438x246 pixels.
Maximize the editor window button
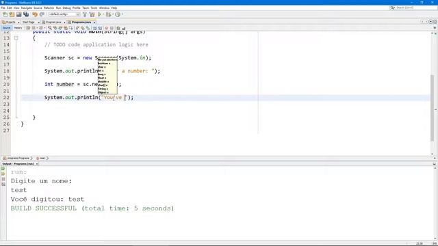point(435,22)
